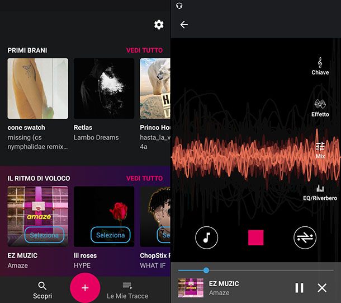The height and width of the screenshot is (303, 341).
Task: Tap the 'HYPE' track title
Action: (x=82, y=265)
